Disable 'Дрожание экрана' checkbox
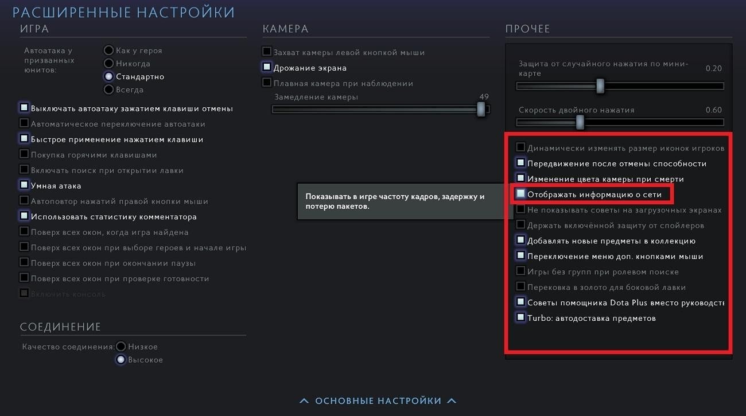Screen dimensions: 746x416 (267, 67)
